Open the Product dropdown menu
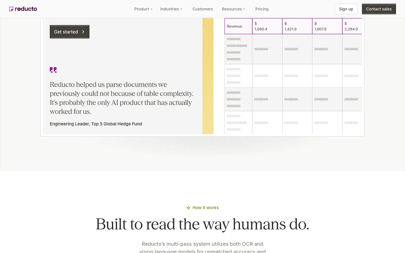 143,9
